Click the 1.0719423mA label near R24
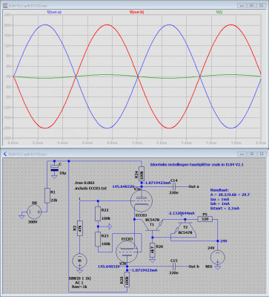This screenshot has height=297, width=269. point(158,183)
